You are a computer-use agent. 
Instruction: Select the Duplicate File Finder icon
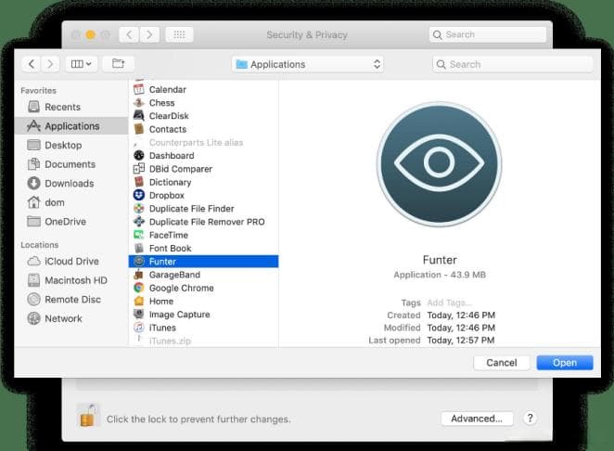139,209
